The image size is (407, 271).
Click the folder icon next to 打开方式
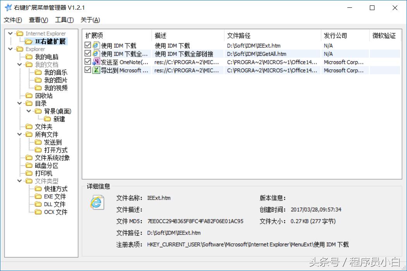click(x=38, y=150)
